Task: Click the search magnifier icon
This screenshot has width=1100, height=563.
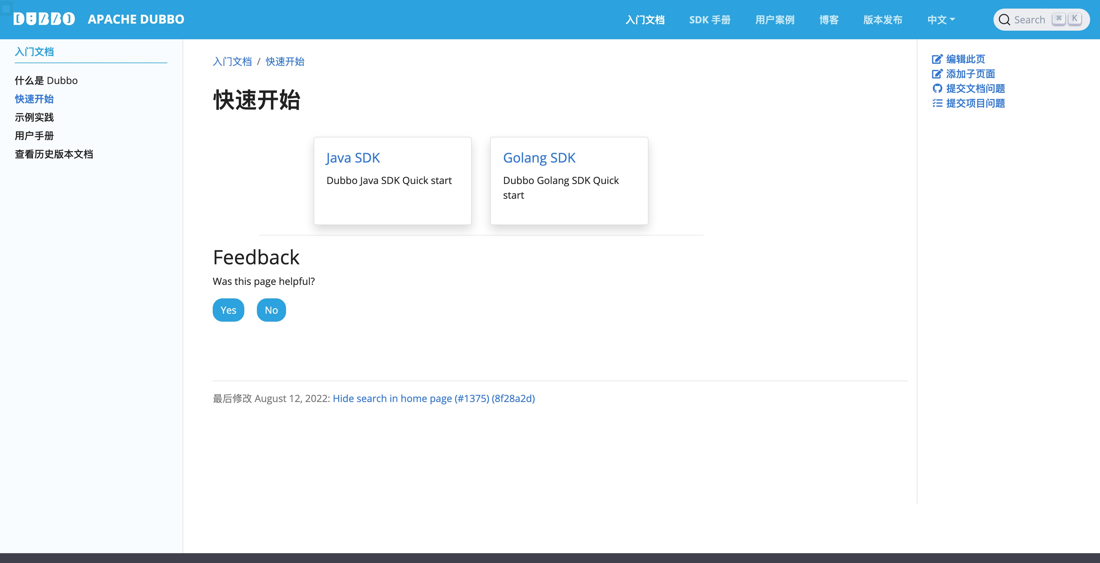Action: click(1004, 20)
